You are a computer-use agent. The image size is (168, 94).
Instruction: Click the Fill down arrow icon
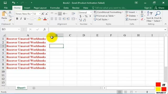[142, 16]
